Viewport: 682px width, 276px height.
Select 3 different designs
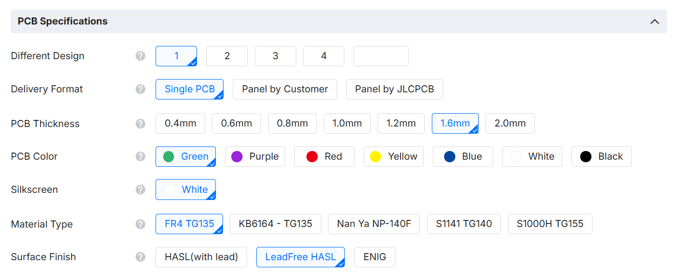point(275,56)
